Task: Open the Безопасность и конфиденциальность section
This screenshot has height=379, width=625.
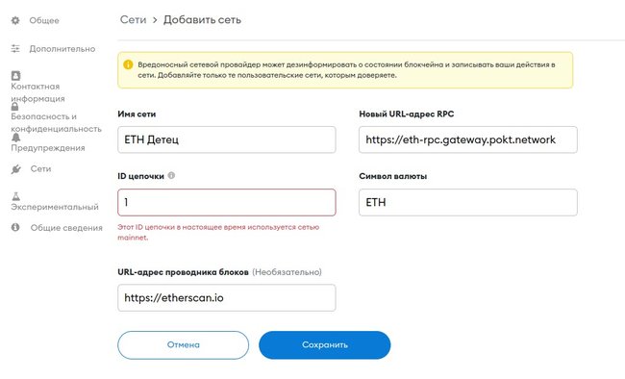Action: pos(56,122)
